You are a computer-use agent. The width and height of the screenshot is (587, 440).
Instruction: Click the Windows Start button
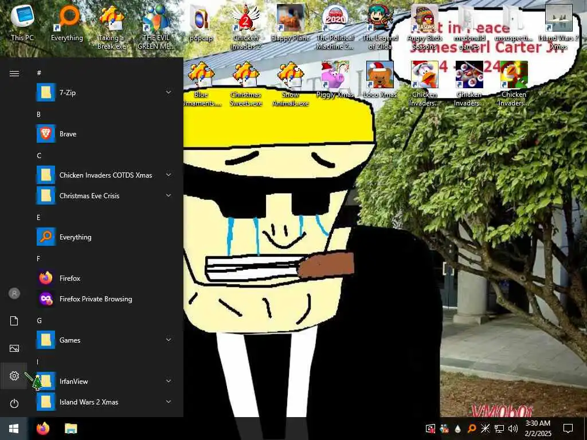click(x=14, y=429)
